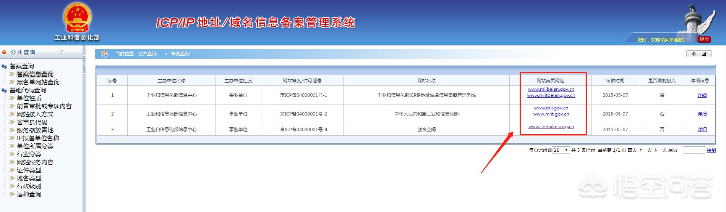
Task: Click the 返回 back button
Action: (699, 54)
